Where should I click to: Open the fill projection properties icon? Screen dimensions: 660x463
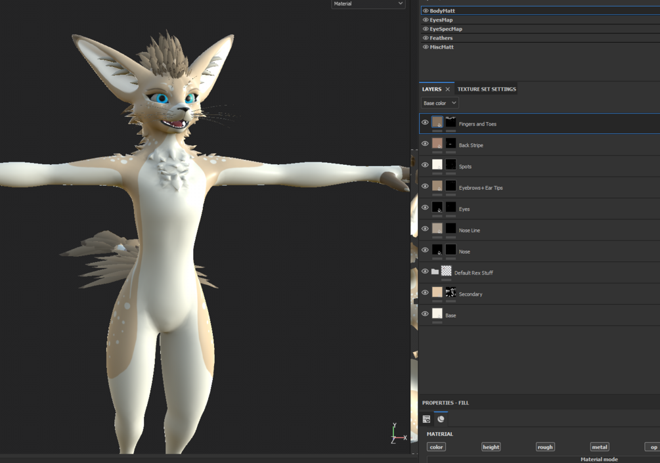pyautogui.click(x=426, y=419)
